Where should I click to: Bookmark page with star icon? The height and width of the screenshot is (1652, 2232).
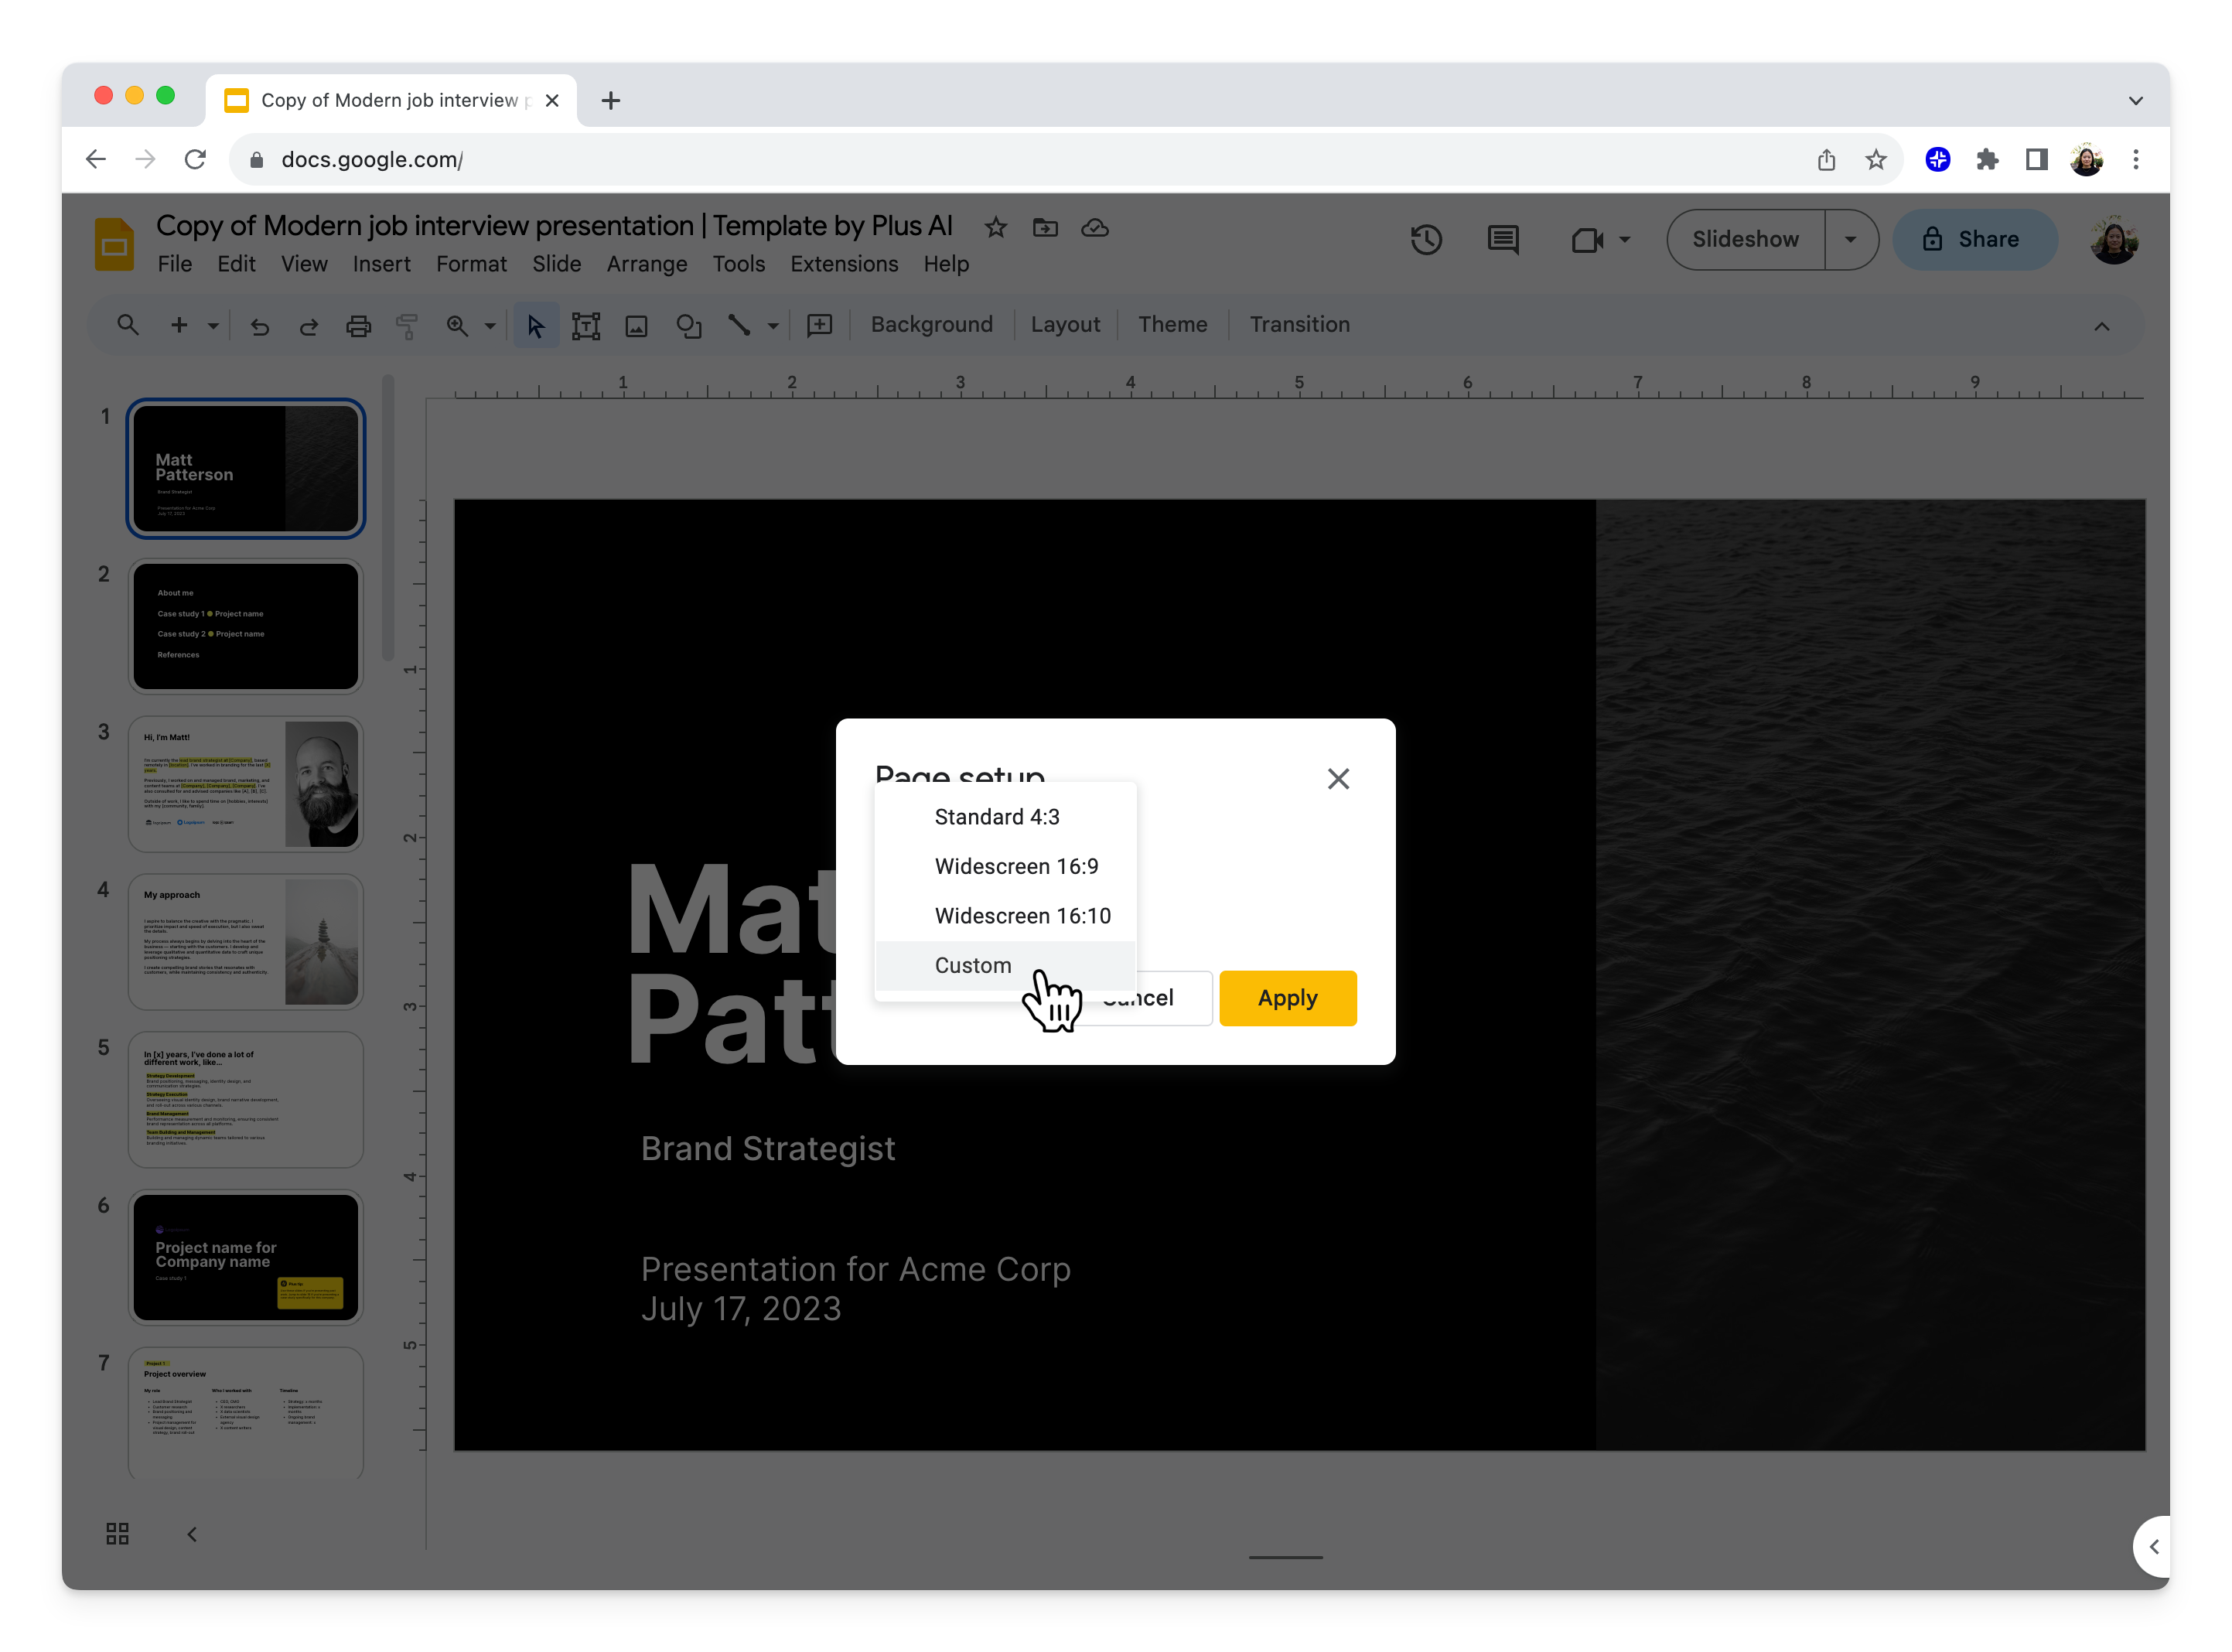pyautogui.click(x=1876, y=160)
